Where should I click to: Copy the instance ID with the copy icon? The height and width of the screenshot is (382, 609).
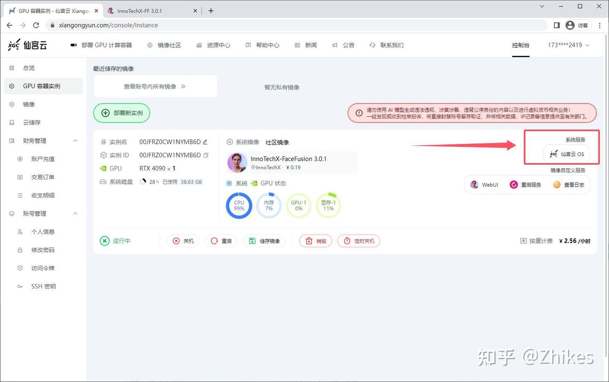coord(206,155)
